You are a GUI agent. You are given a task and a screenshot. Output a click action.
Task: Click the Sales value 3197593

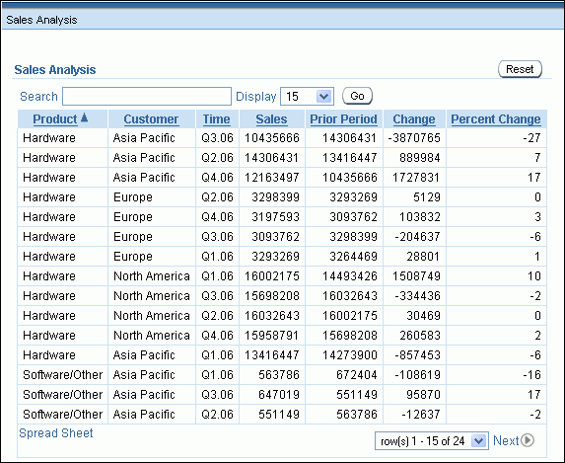click(x=275, y=217)
